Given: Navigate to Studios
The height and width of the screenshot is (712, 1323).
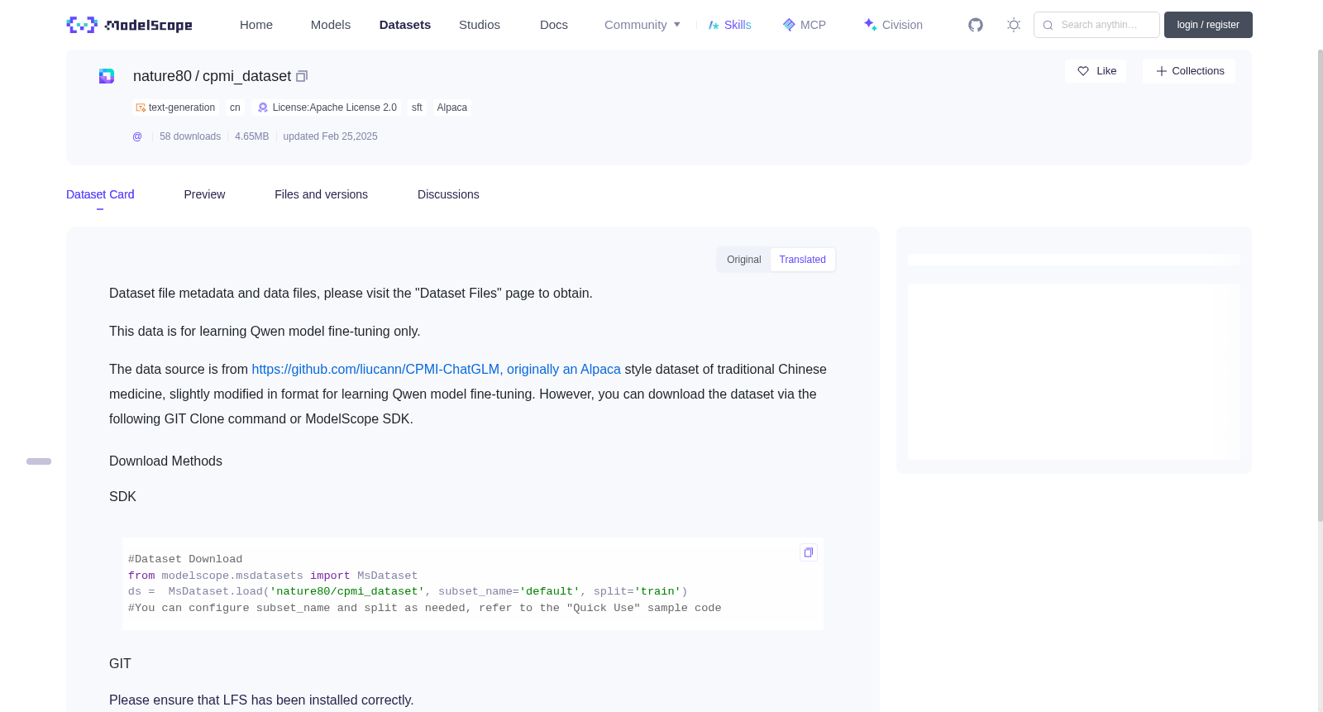Looking at the screenshot, I should coord(480,25).
